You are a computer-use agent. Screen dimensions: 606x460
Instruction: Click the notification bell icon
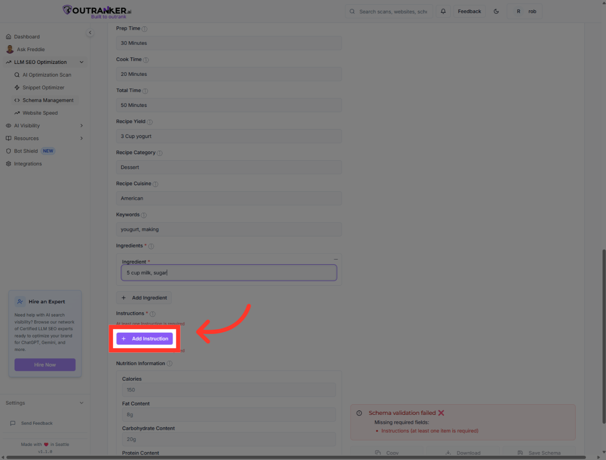click(443, 11)
